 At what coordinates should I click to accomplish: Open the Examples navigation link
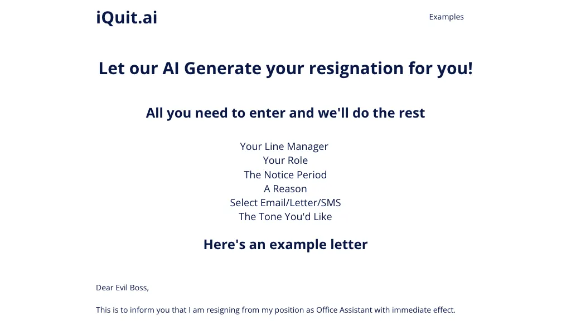446,17
